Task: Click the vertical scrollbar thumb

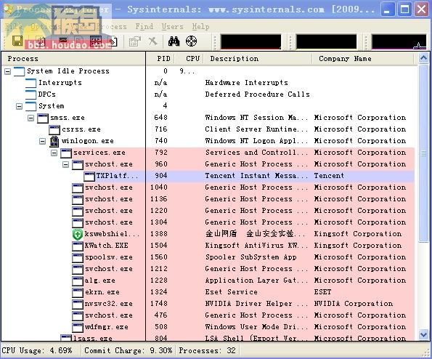Action: [x=423, y=153]
